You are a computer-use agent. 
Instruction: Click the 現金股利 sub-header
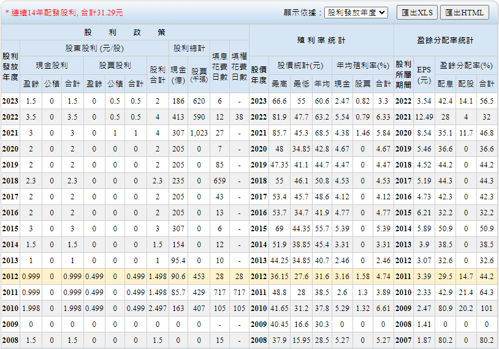[51, 65]
